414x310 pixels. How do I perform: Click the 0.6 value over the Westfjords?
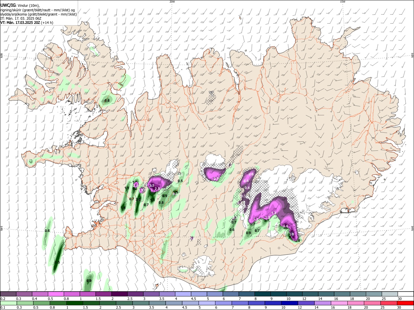click(107, 101)
